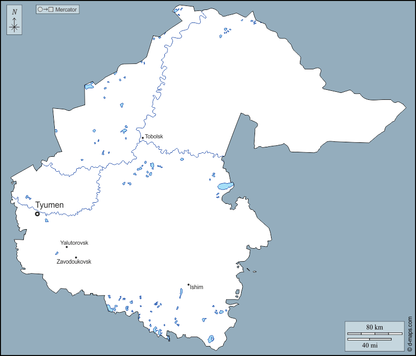The width and height of the screenshot is (416, 356).
Task: Click the river junction beside Tobolsk
Action: 141,142
